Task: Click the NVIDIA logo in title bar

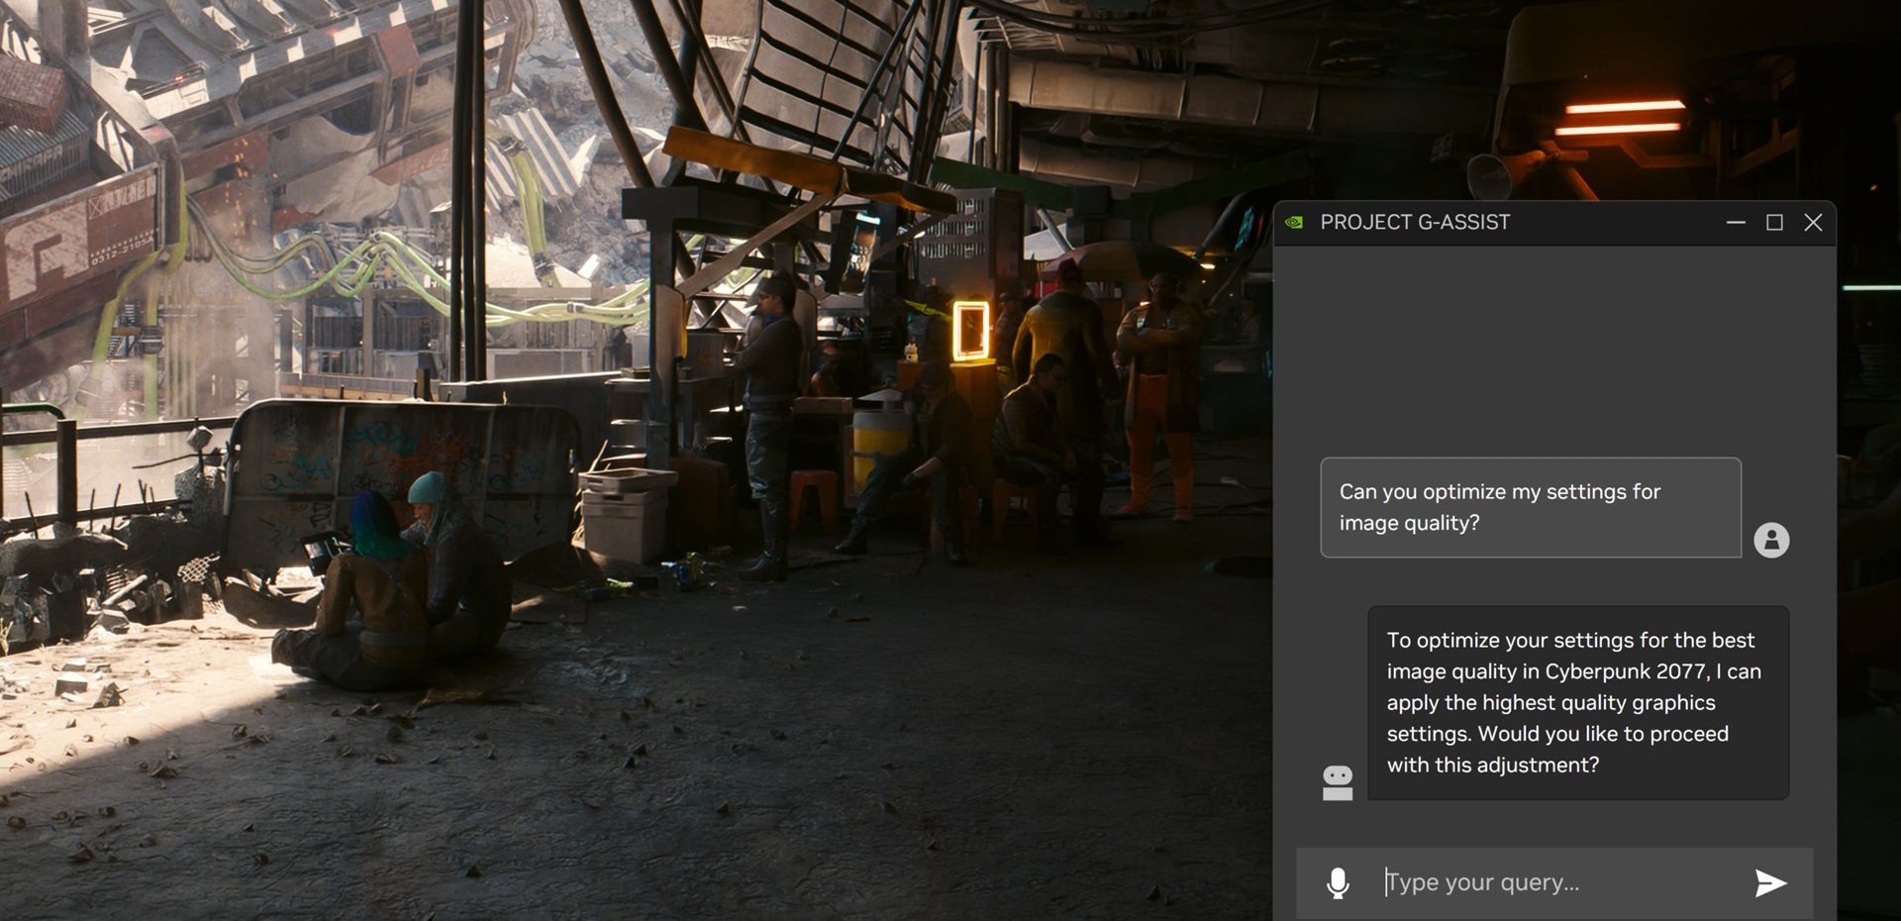Action: point(1294,223)
